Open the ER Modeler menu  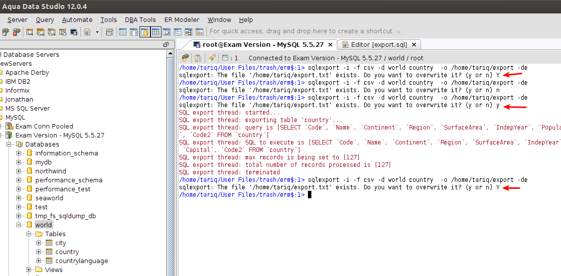click(x=182, y=20)
